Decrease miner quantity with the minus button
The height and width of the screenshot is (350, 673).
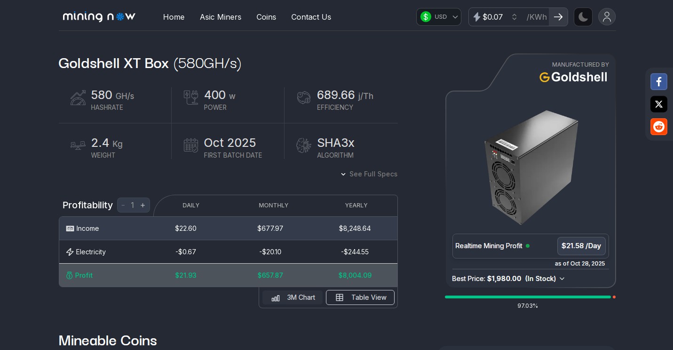(123, 205)
